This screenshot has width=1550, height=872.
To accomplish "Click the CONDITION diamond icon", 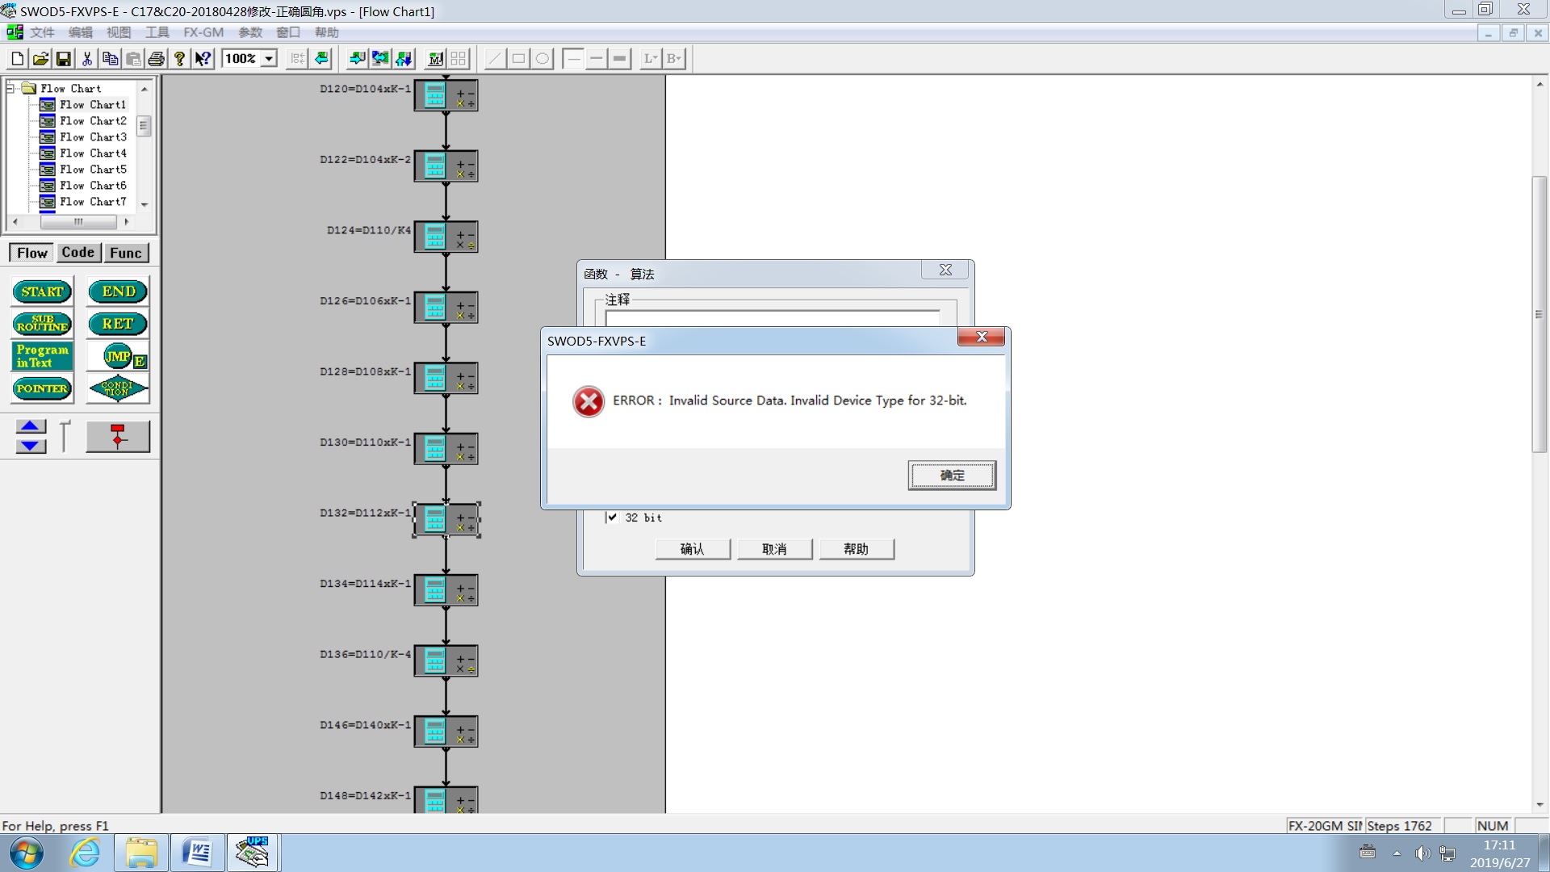I will (x=118, y=388).
